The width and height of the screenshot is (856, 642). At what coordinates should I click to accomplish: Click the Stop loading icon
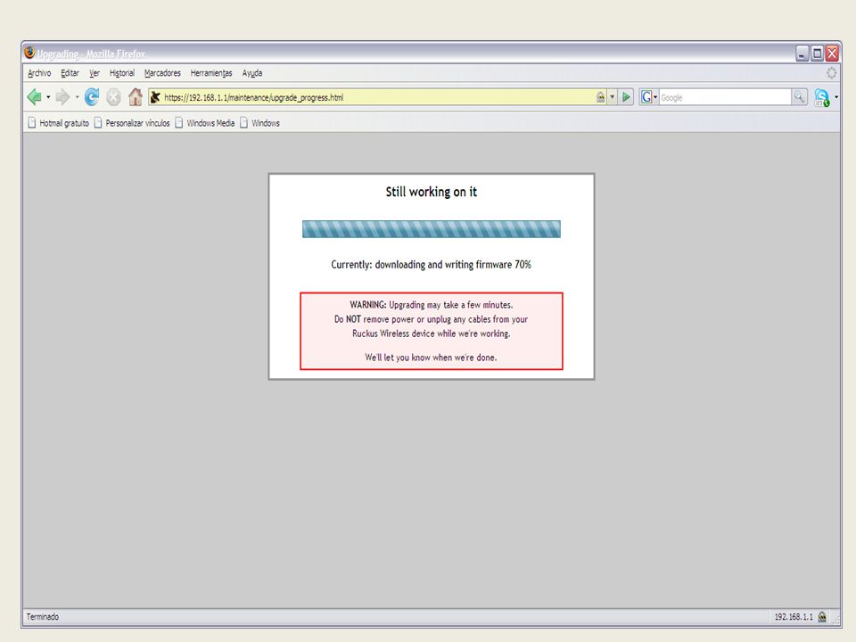[113, 97]
